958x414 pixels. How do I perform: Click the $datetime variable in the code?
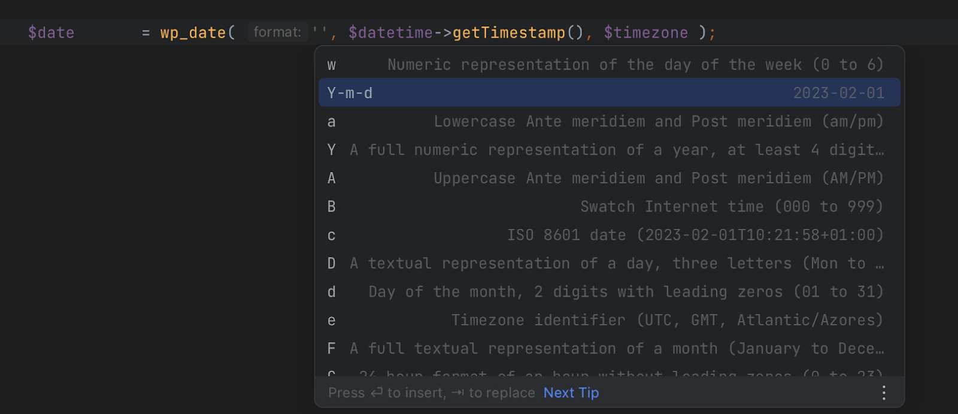pyautogui.click(x=390, y=32)
